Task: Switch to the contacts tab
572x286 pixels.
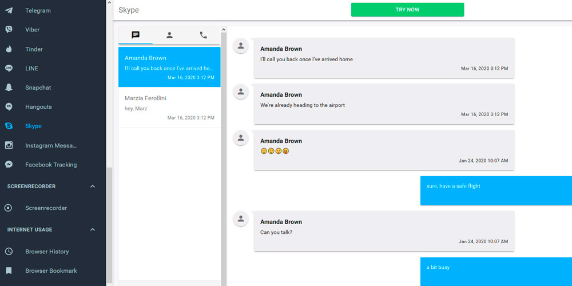Action: (x=170, y=35)
